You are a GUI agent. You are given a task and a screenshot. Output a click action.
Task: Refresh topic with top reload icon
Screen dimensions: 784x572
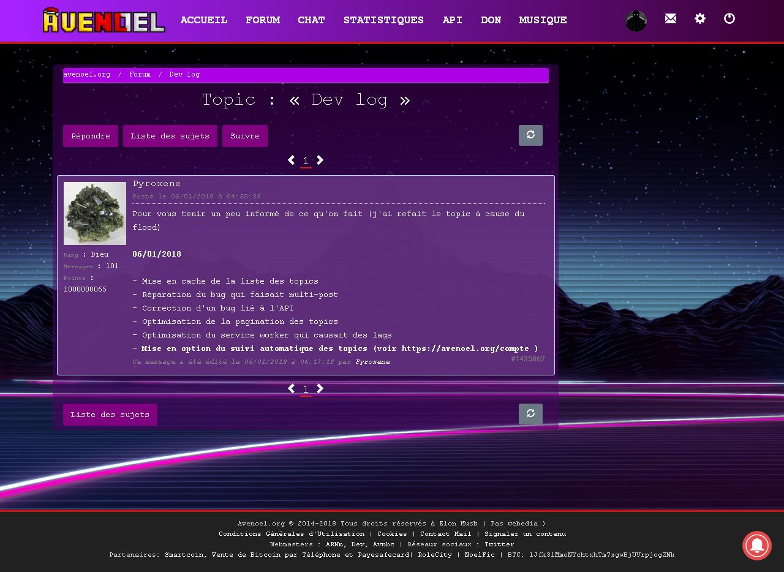click(x=530, y=135)
